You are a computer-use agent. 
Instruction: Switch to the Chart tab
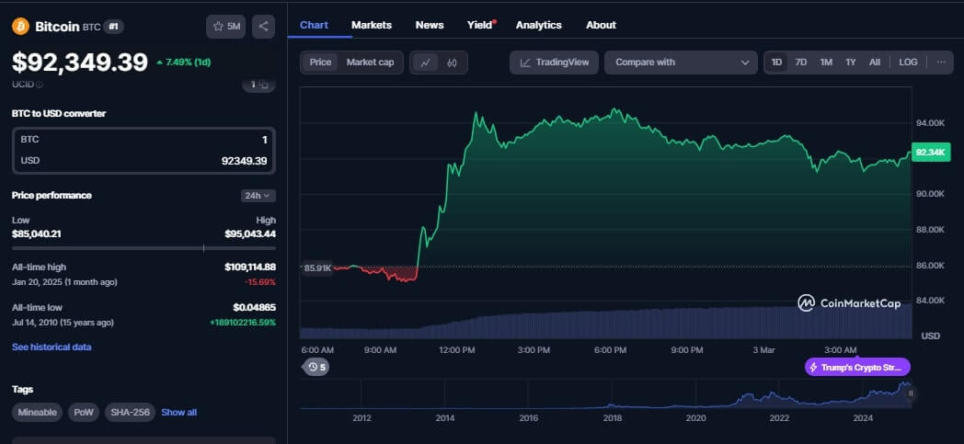314,25
